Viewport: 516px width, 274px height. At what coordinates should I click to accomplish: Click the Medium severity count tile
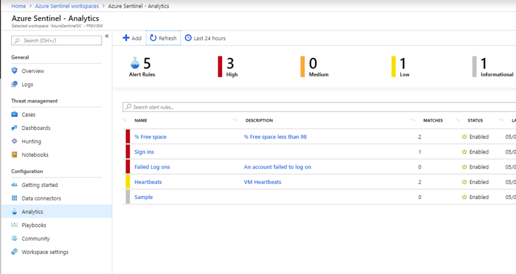click(x=314, y=67)
